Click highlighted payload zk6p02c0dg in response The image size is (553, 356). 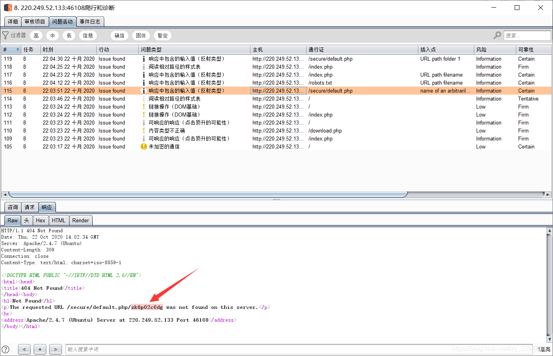[147, 307]
